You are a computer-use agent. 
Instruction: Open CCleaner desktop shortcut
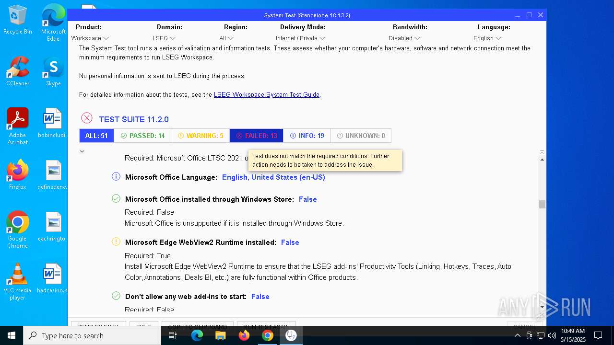click(x=18, y=71)
